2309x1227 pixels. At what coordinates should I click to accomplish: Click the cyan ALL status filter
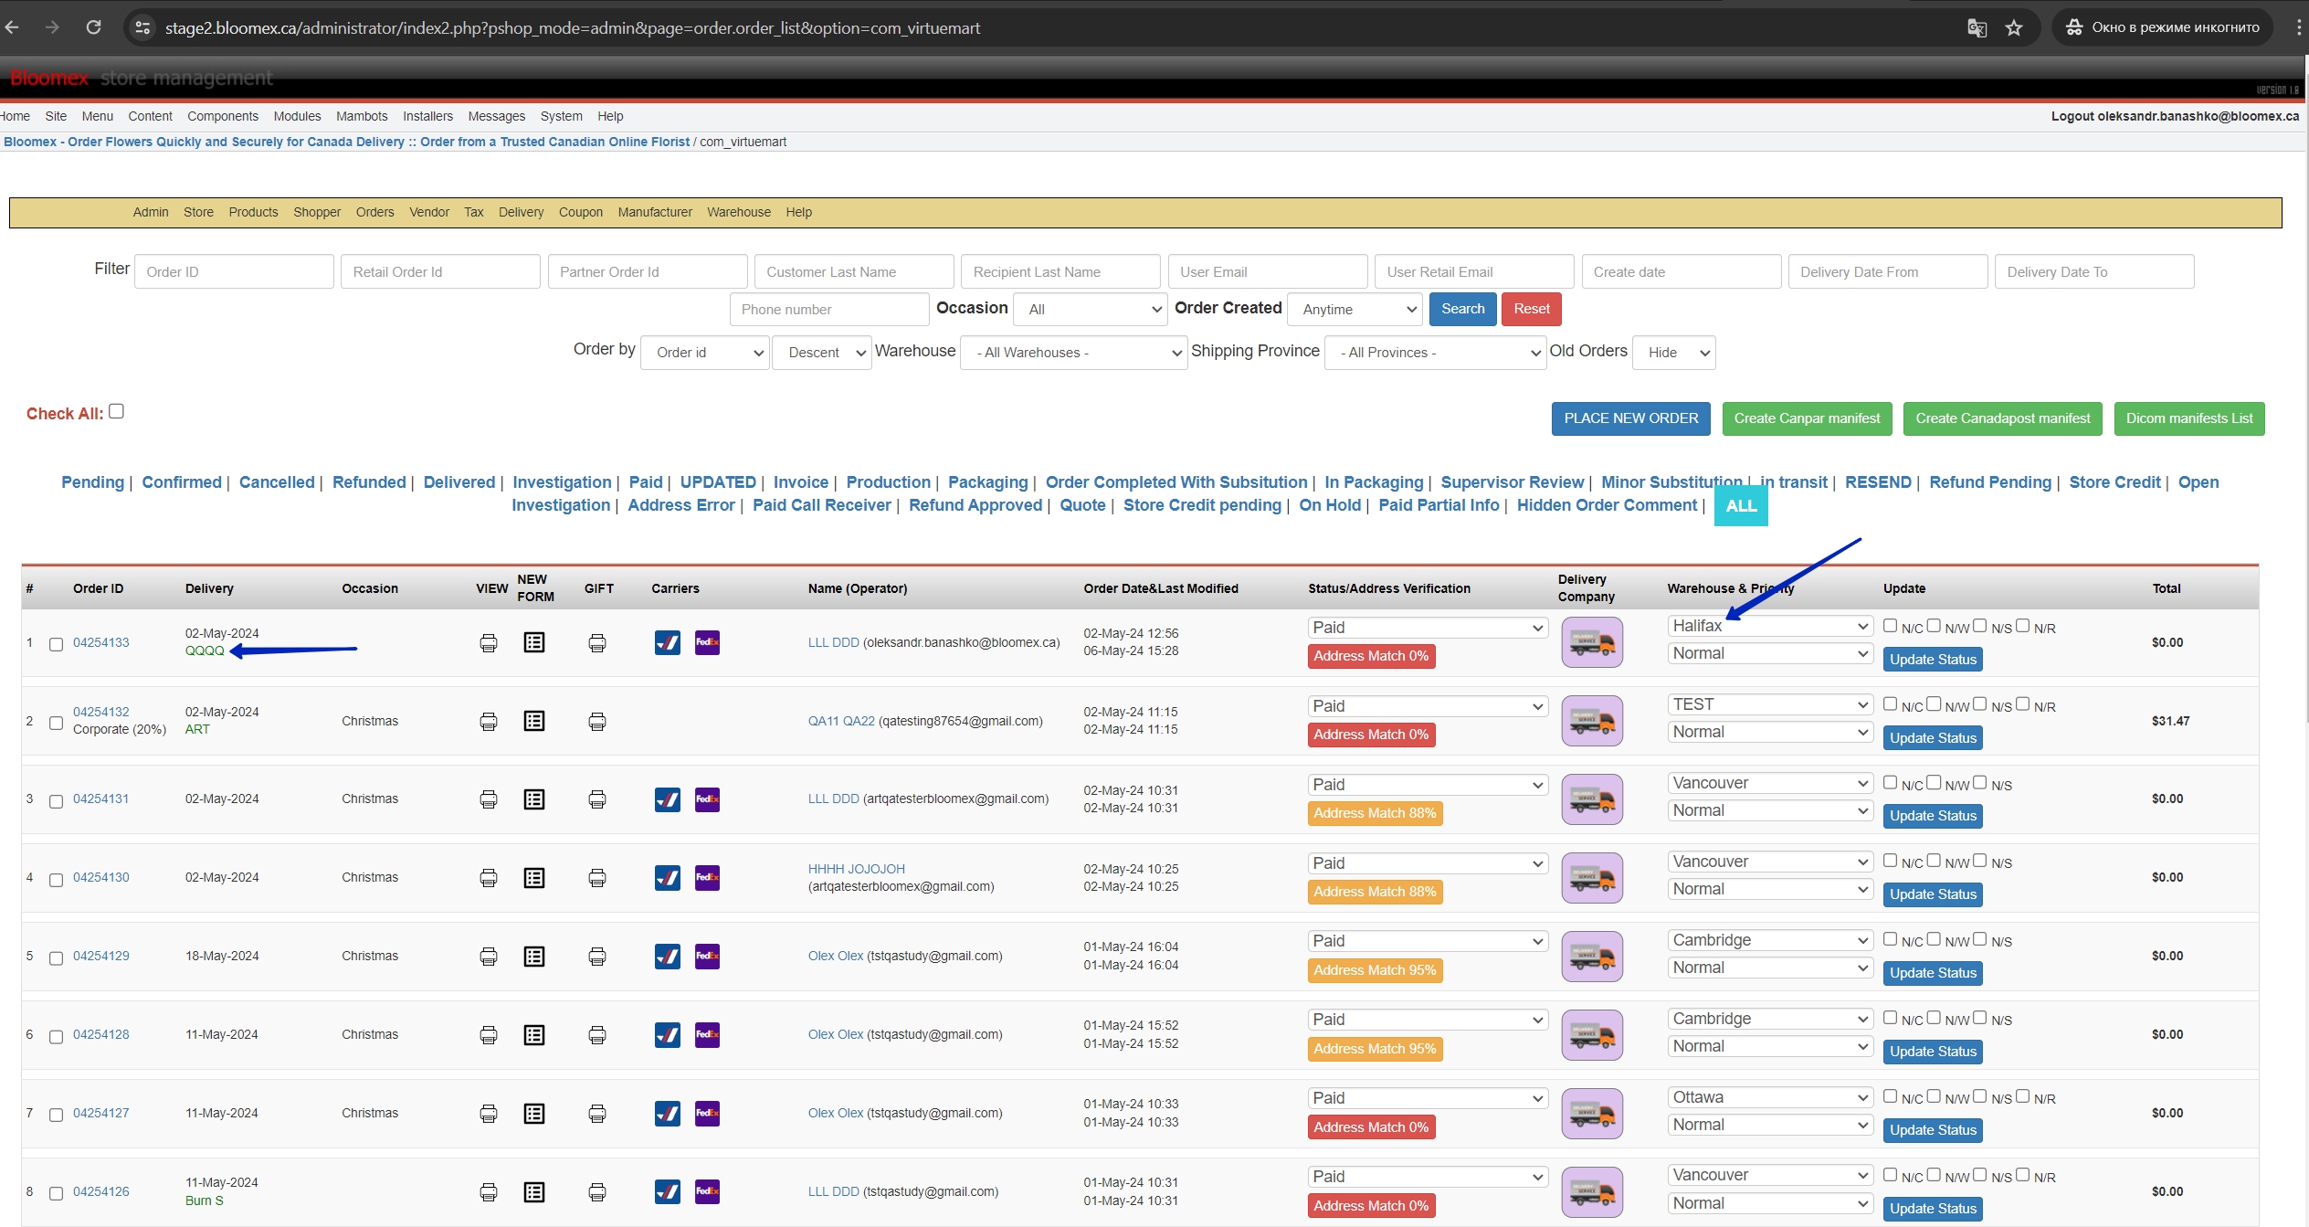point(1741,506)
